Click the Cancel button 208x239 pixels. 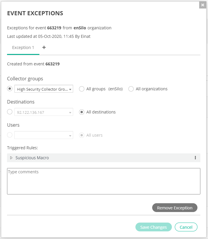(x=186, y=227)
